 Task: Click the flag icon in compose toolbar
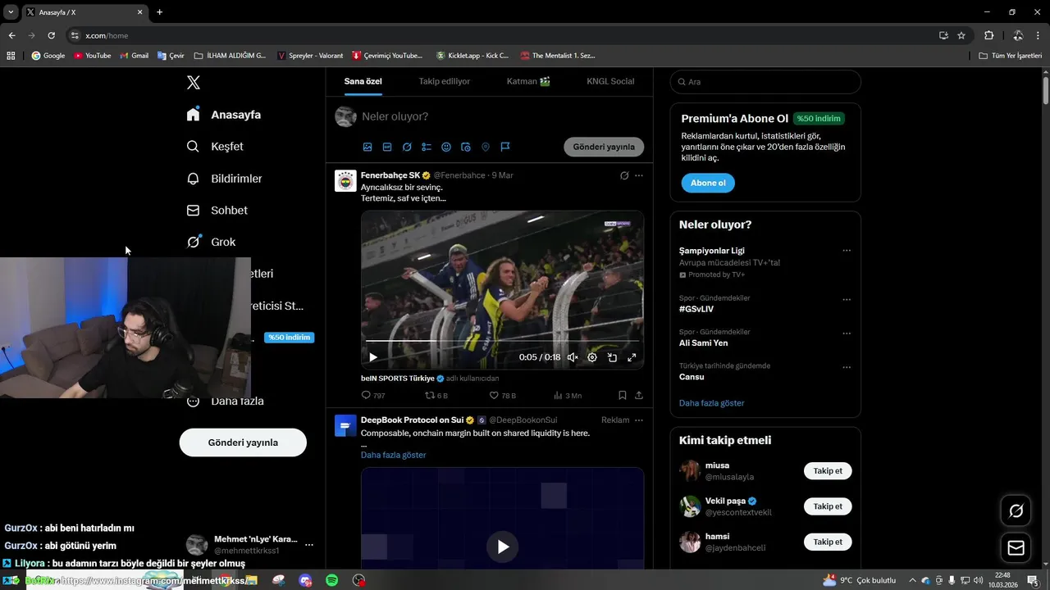pyautogui.click(x=505, y=147)
